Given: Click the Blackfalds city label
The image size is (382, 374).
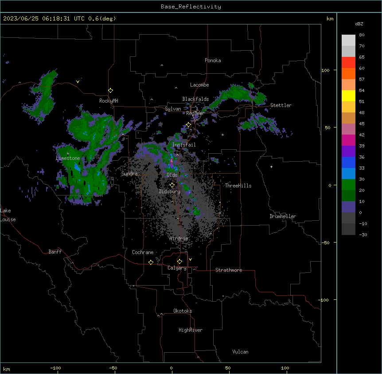Looking at the screenshot, I should tap(195, 99).
